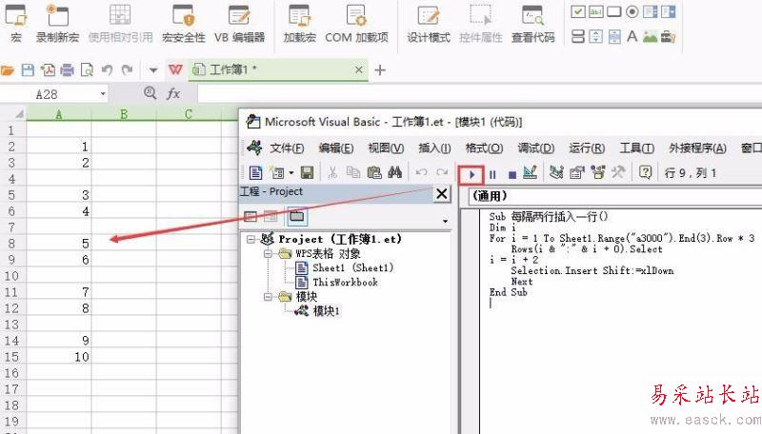Close the 工程 - Project panel
Viewport: 762px width, 434px height.
[x=441, y=194]
